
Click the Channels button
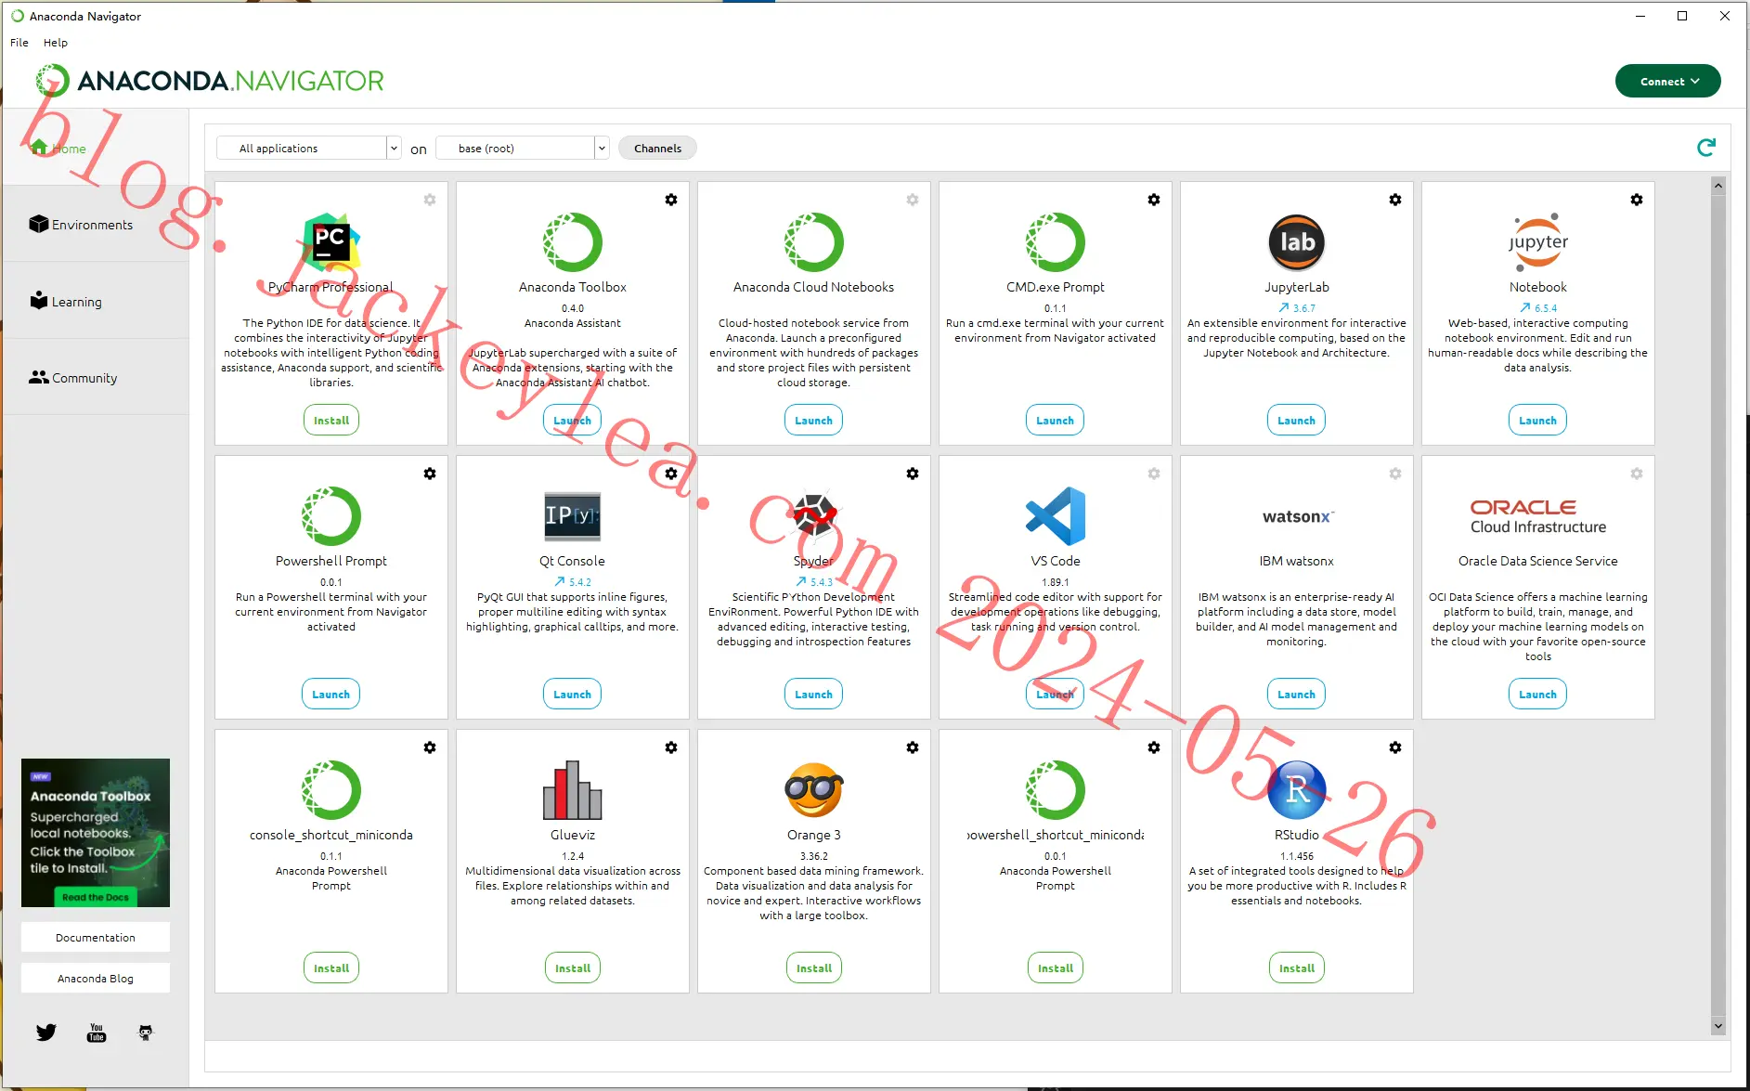657,148
